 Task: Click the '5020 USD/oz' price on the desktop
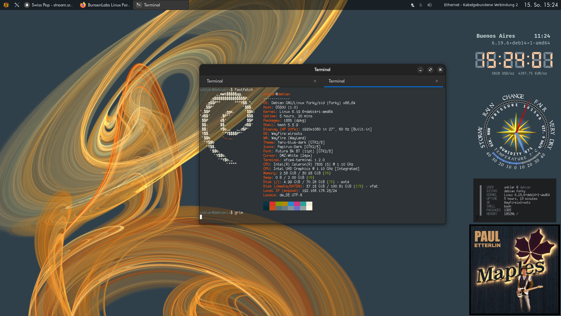pyautogui.click(x=503, y=73)
